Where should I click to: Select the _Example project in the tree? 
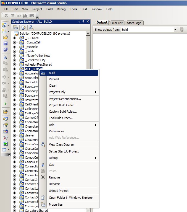point(31,47)
